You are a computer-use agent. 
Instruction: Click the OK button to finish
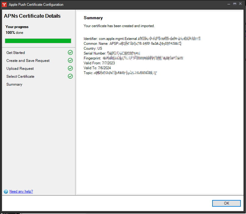227,203
